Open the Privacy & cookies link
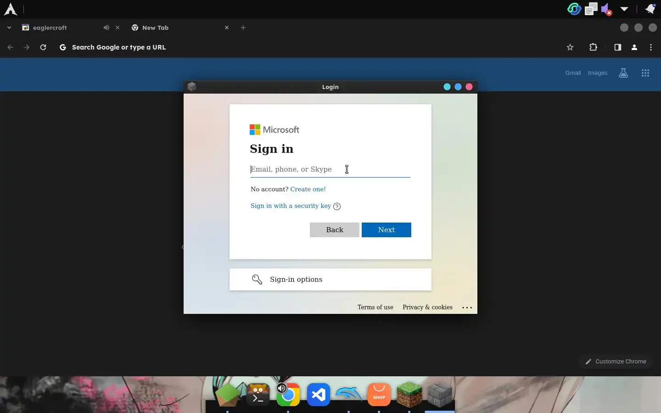Screen dimensions: 661x413 pos(427,307)
